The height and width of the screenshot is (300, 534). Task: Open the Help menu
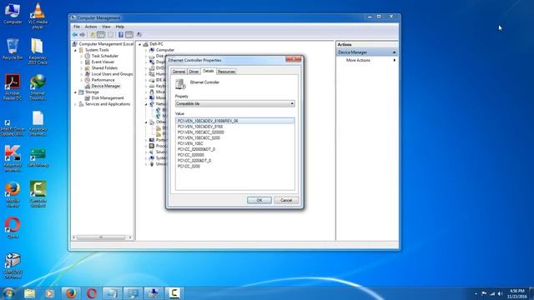click(119, 27)
